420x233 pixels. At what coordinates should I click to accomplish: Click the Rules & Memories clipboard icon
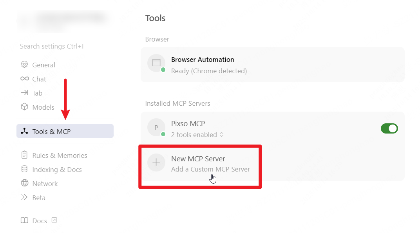(24, 155)
